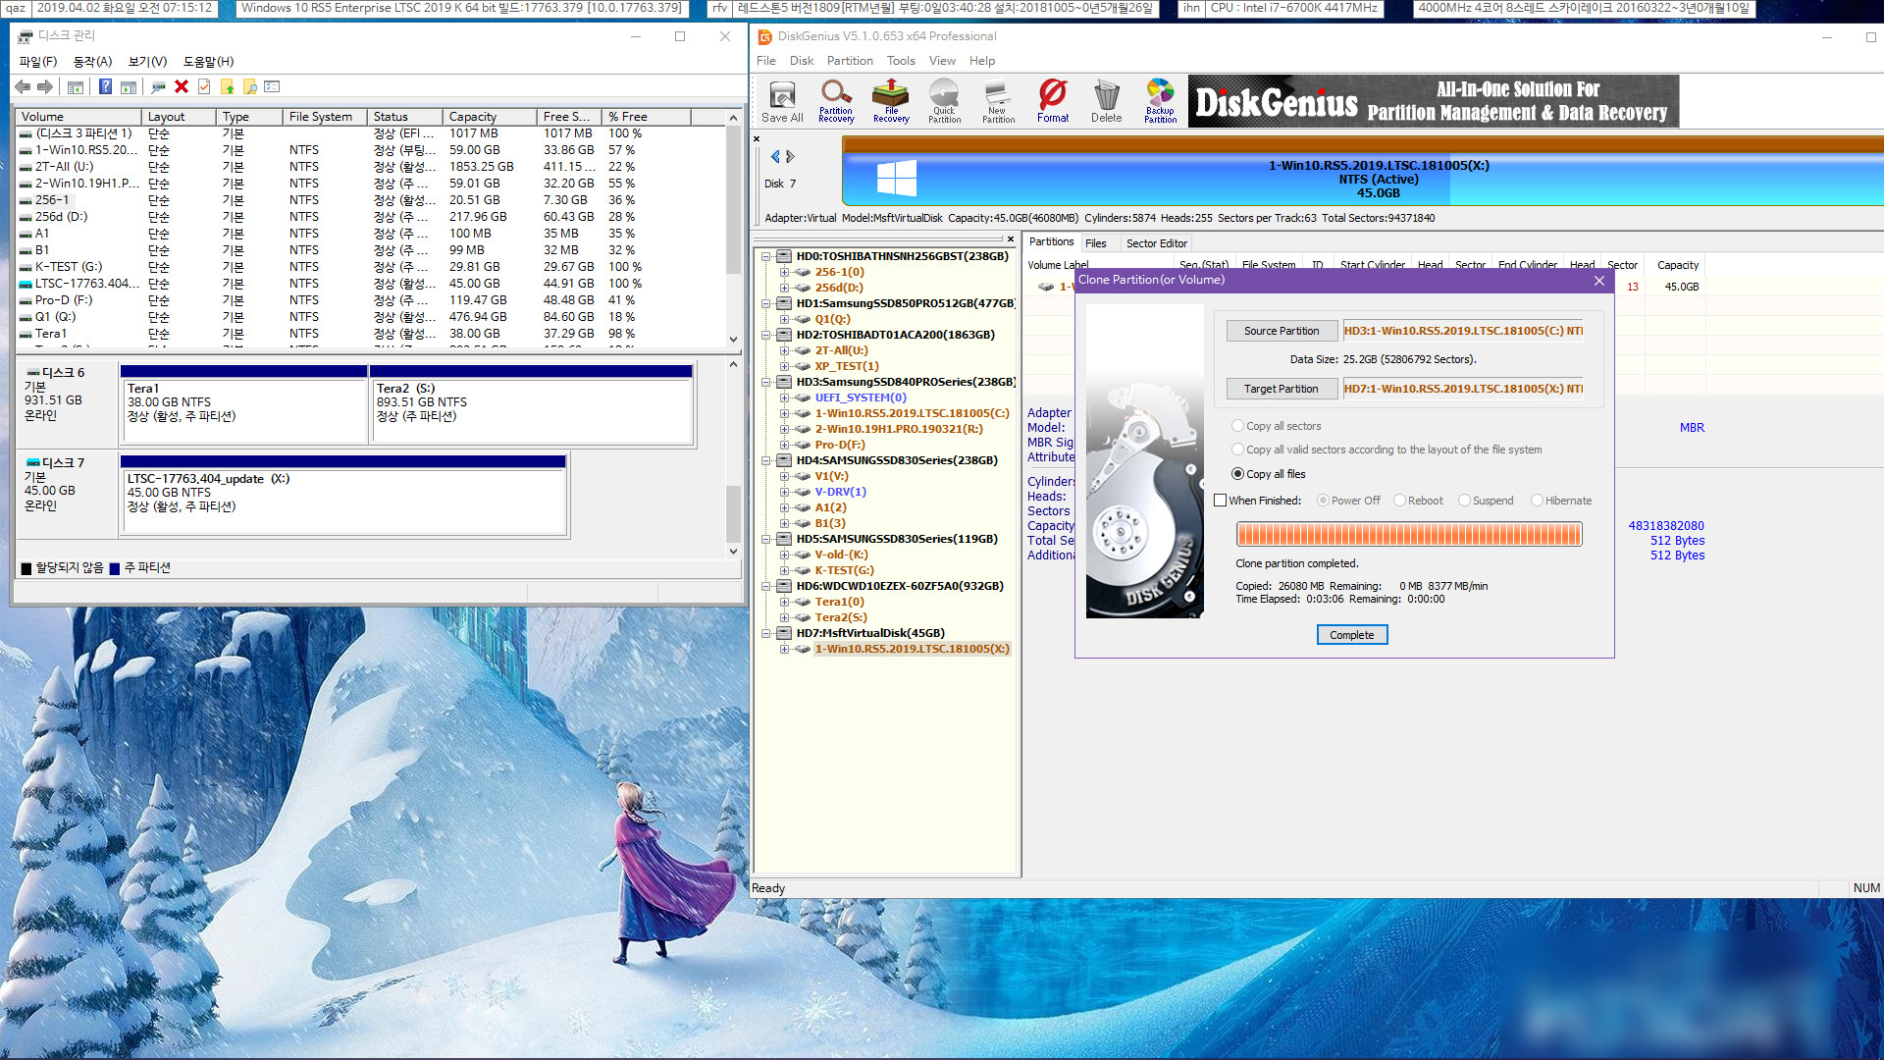The image size is (1884, 1060).
Task: Expand HD3:SamsungSSD840PROSeries tree node
Action: click(x=766, y=382)
